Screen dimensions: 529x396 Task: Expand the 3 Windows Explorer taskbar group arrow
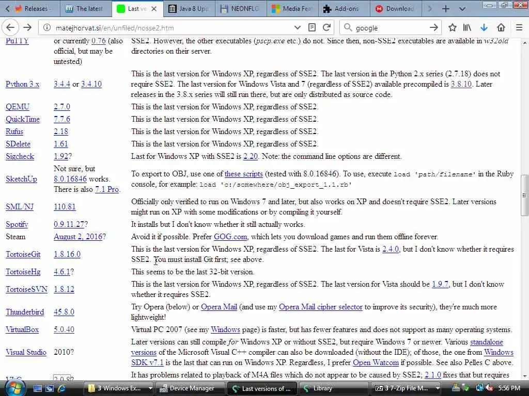tap(150, 388)
